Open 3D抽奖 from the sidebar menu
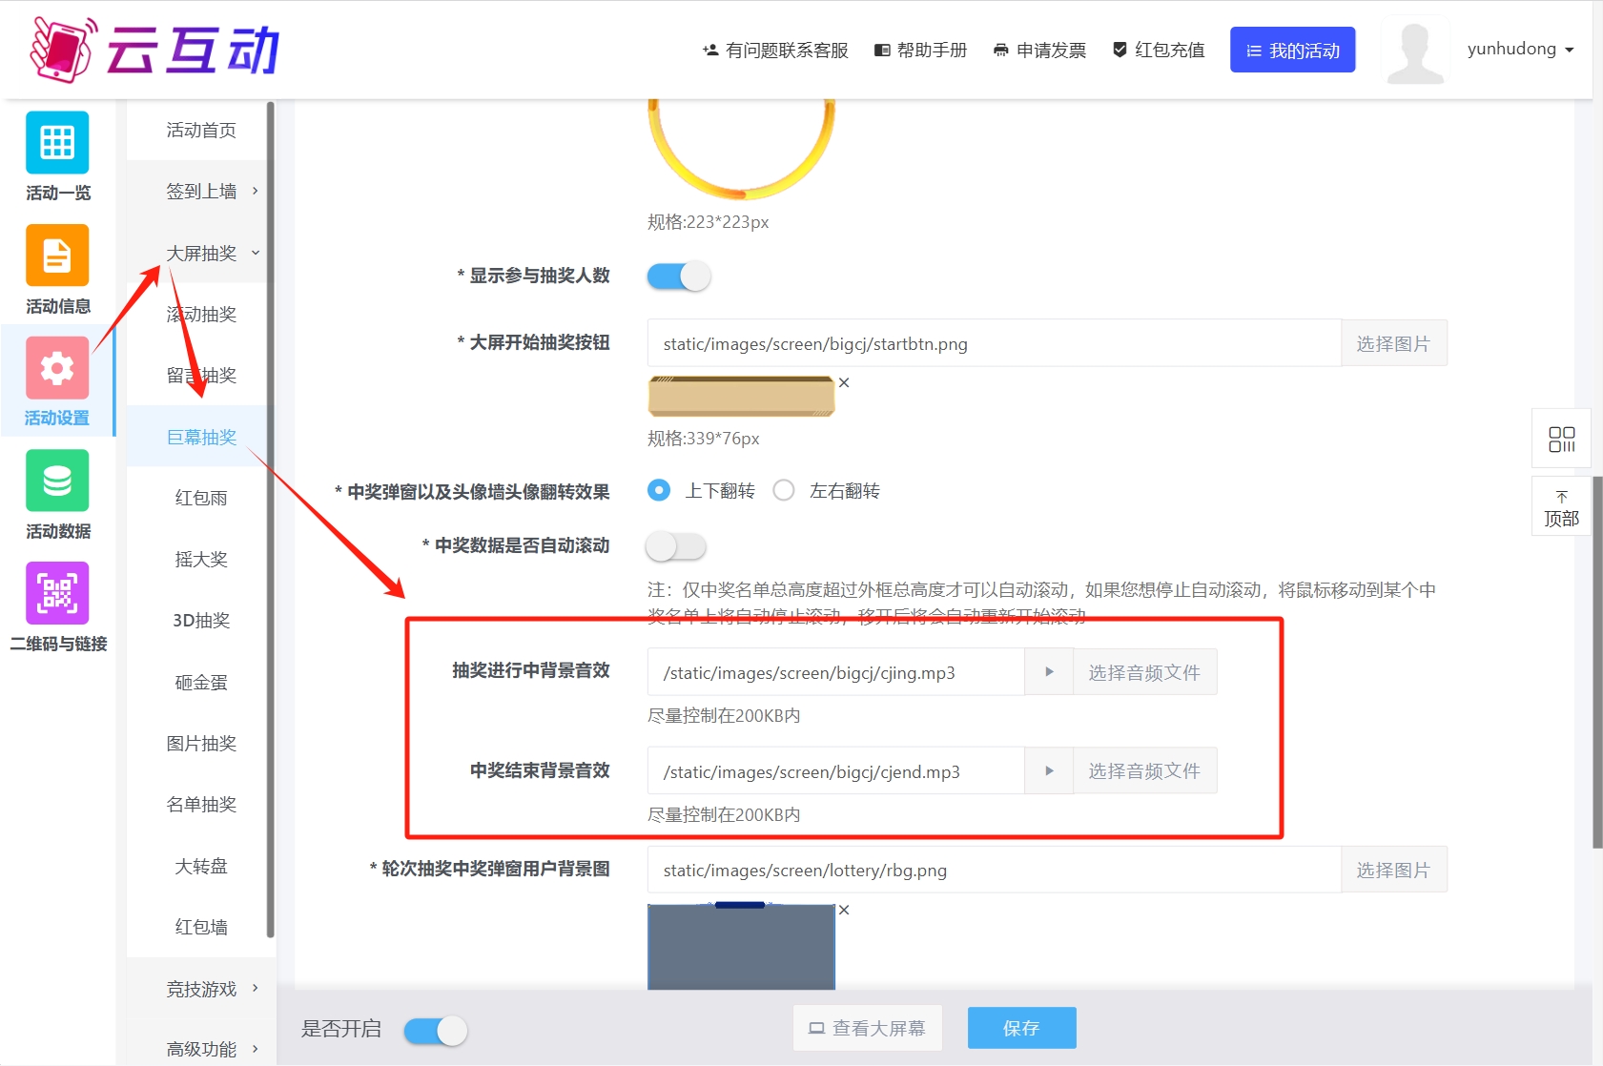This screenshot has height=1066, width=1603. pos(201,621)
